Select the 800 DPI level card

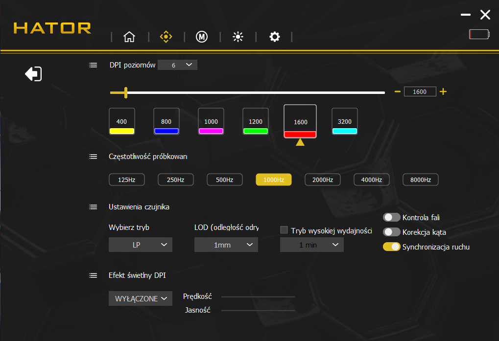(x=166, y=121)
